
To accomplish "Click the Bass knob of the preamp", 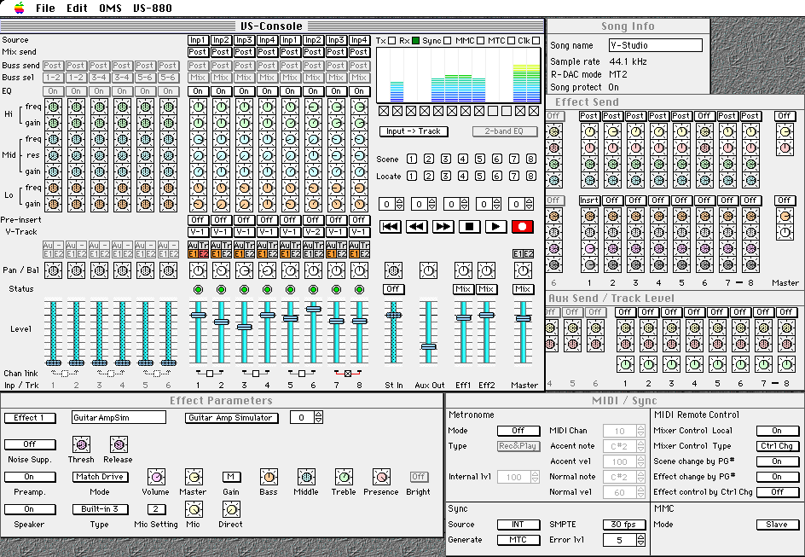I will tap(269, 477).
